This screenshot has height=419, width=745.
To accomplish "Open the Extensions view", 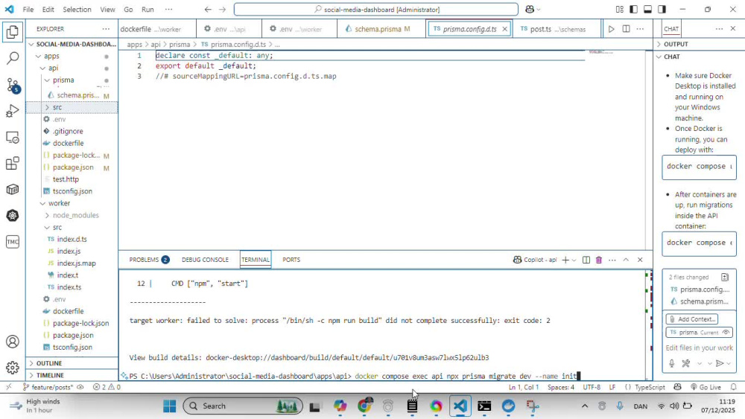I will coord(13,164).
